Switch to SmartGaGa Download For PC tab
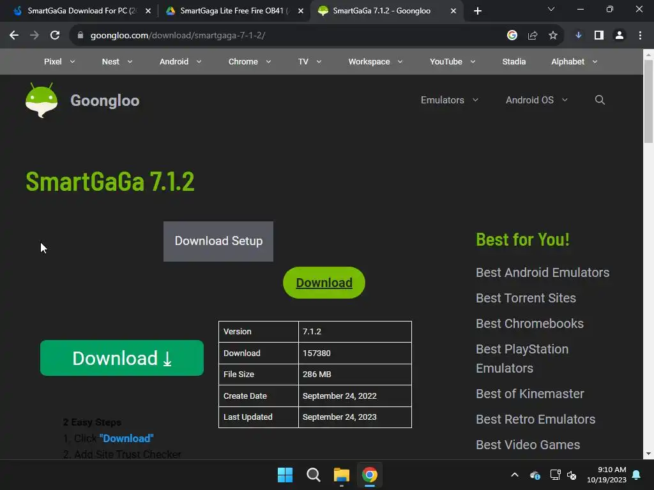654x490 pixels. click(81, 11)
